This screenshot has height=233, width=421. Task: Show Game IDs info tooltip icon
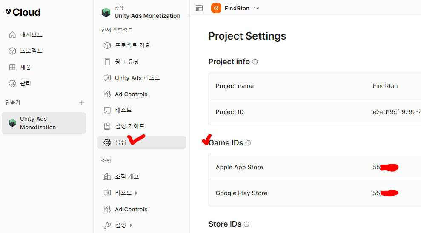pyautogui.click(x=248, y=143)
